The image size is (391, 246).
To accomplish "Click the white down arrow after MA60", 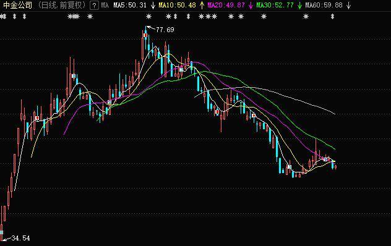I will click(x=349, y=5).
